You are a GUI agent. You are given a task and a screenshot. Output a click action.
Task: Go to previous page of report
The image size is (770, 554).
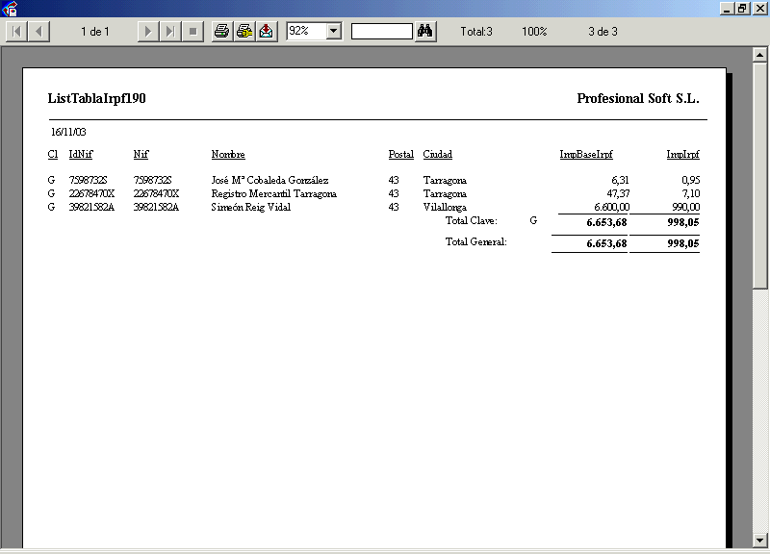(38, 32)
